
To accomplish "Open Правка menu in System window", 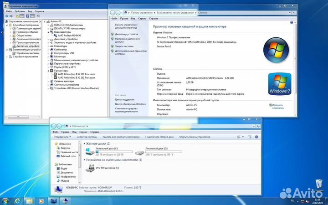I will point(124,19).
